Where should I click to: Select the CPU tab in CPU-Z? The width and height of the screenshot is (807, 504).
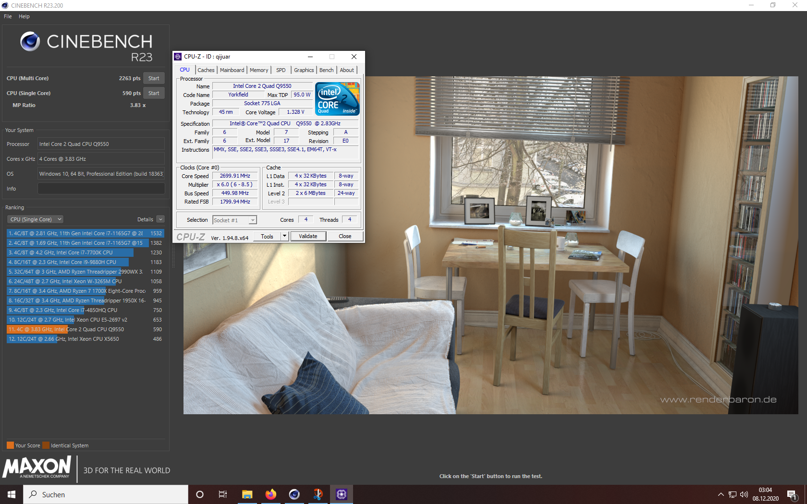(x=185, y=70)
